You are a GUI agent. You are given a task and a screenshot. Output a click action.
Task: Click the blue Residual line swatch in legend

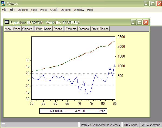(45, 111)
